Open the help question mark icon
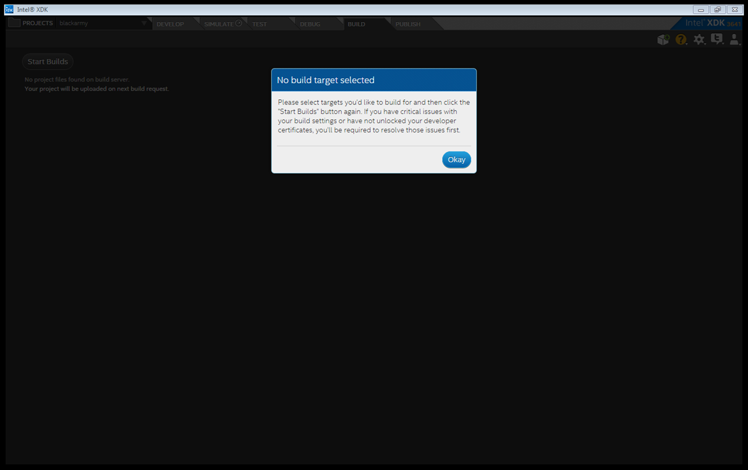The width and height of the screenshot is (748, 470). pyautogui.click(x=681, y=40)
